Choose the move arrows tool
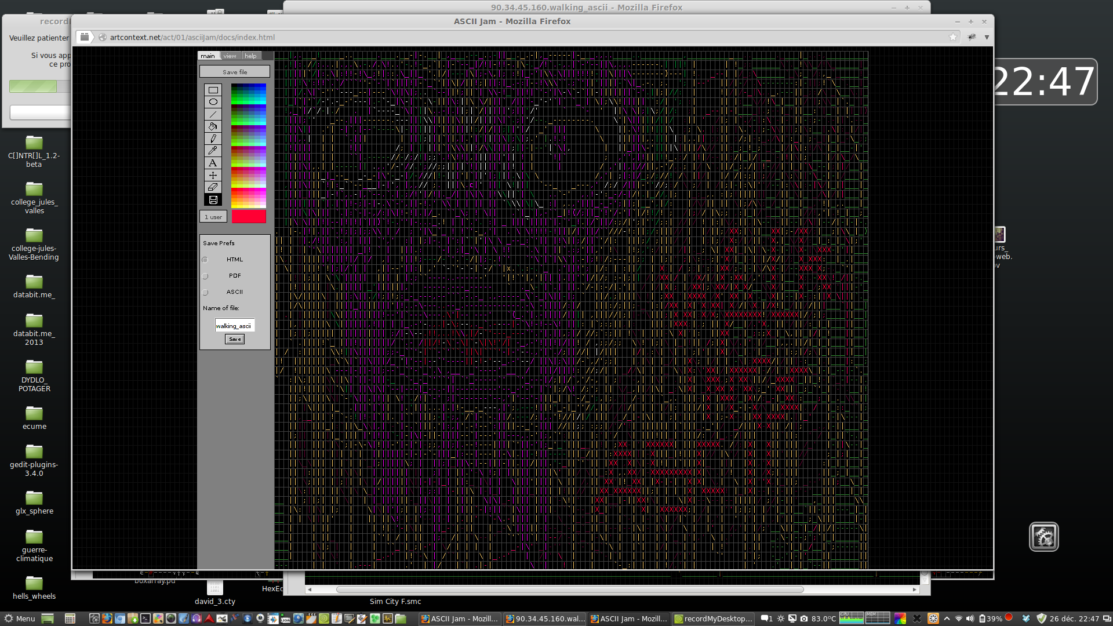 213,175
